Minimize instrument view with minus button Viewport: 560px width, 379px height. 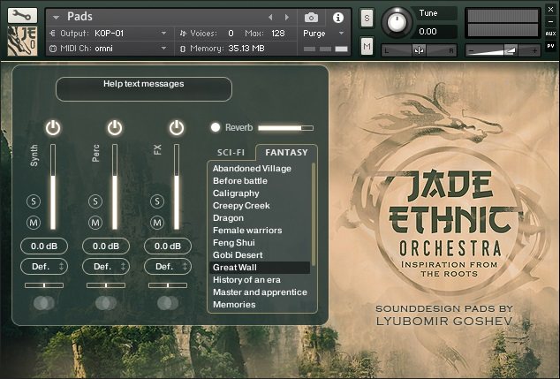tap(550, 21)
